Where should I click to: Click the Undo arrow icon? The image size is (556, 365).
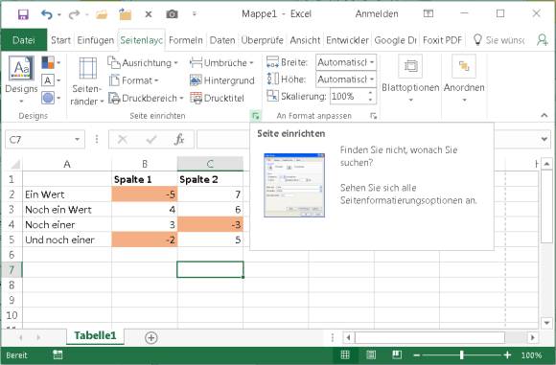[x=46, y=14]
